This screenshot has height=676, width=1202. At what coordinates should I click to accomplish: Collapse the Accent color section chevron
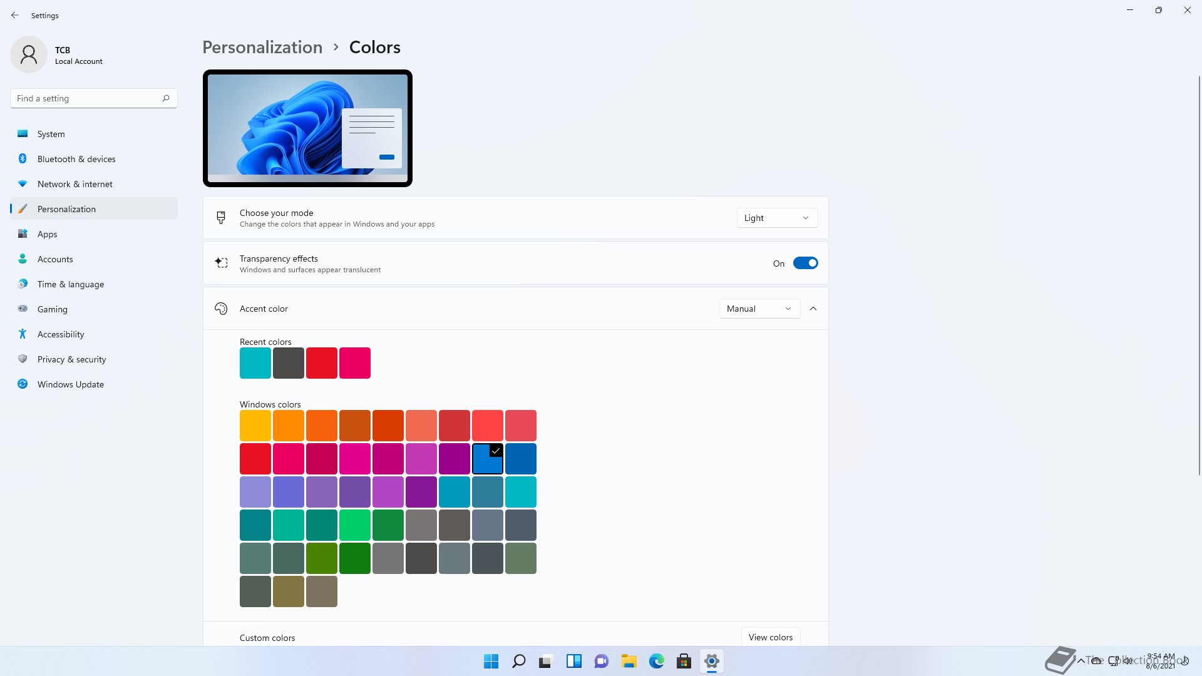(x=813, y=309)
